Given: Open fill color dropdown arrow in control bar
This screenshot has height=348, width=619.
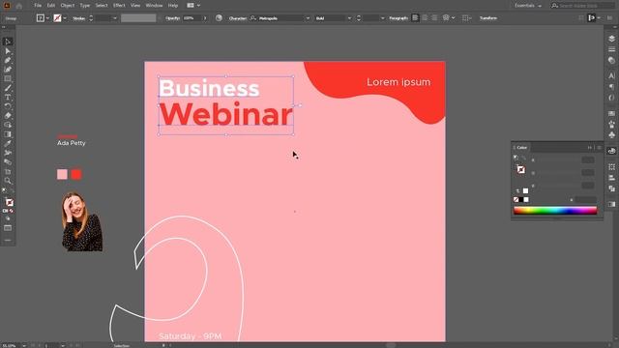Looking at the screenshot, I should click(x=47, y=18).
